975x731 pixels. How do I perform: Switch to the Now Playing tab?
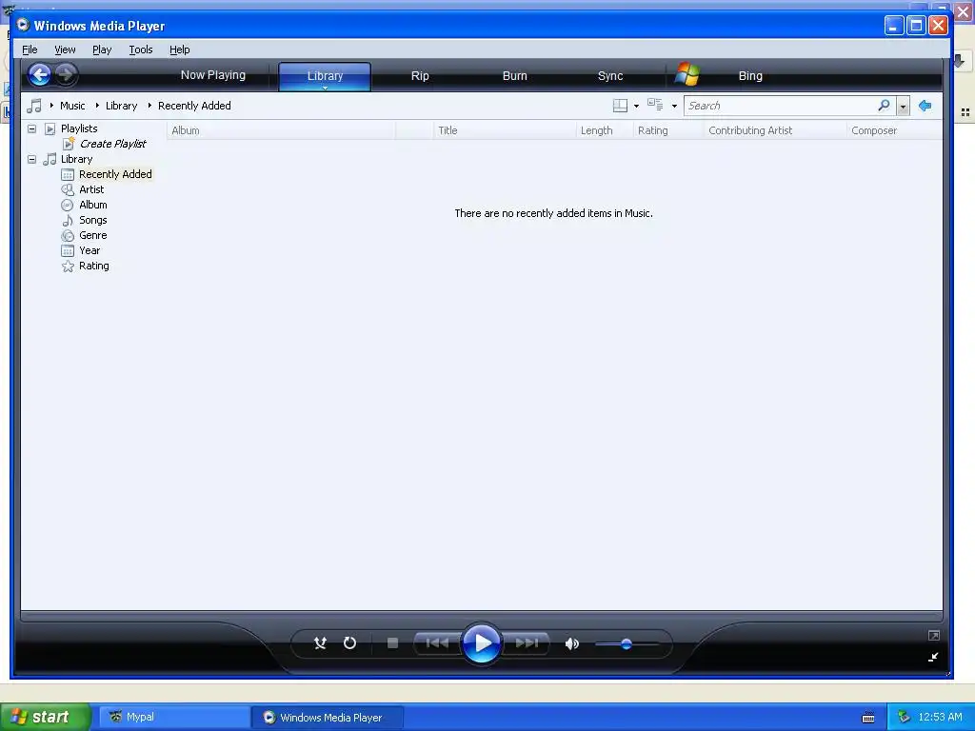pyautogui.click(x=213, y=75)
